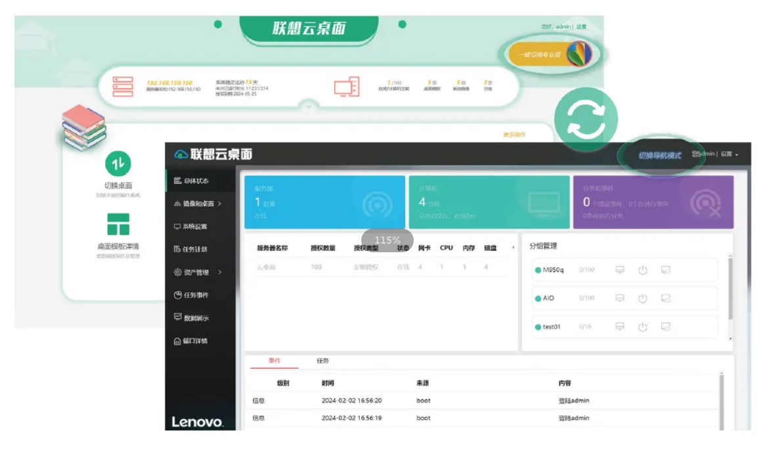
Task: Expand the 镜像和桌面 sidebar chevron
Action: [x=219, y=204]
